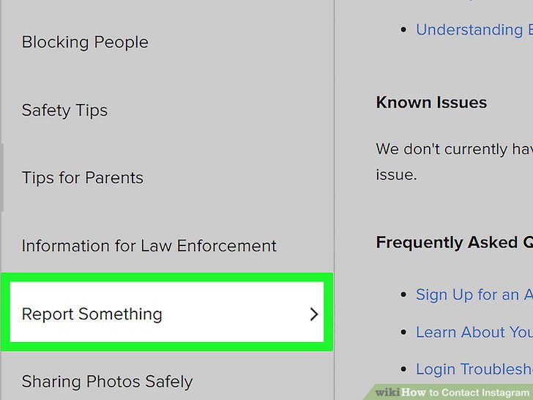Click the bullet beside the Sign Up link

[x=403, y=295]
